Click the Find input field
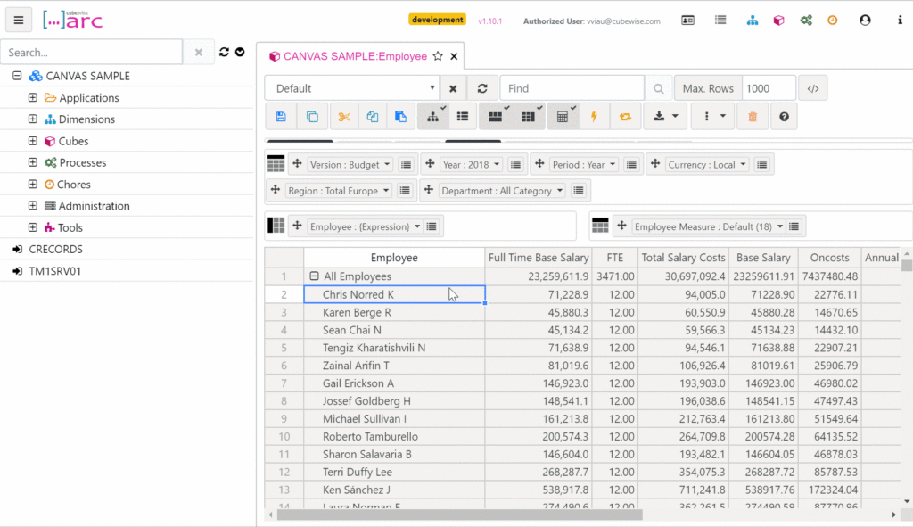Viewport: 913px width, 527px height. 572,88
